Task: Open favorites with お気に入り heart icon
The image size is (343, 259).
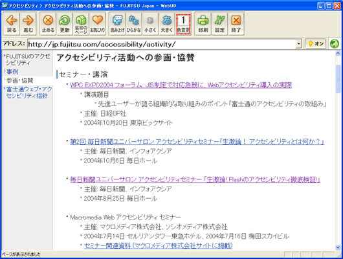Action: pos(98,24)
